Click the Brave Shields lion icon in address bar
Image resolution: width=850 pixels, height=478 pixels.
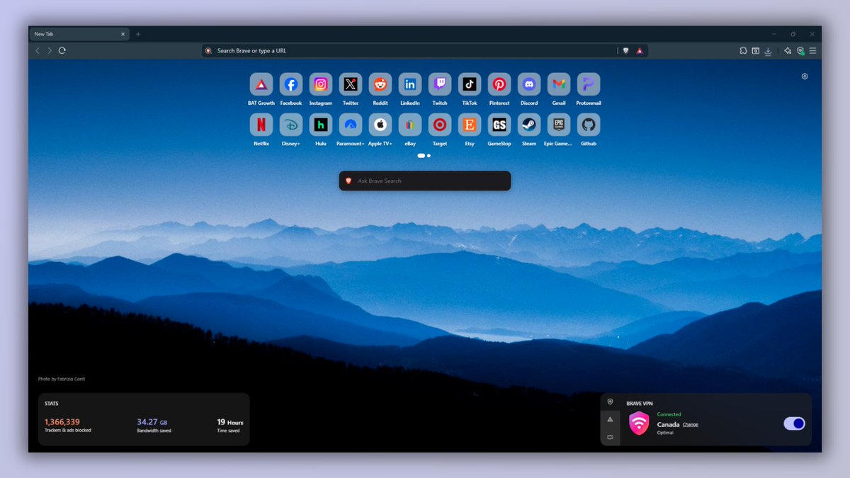pyautogui.click(x=625, y=51)
